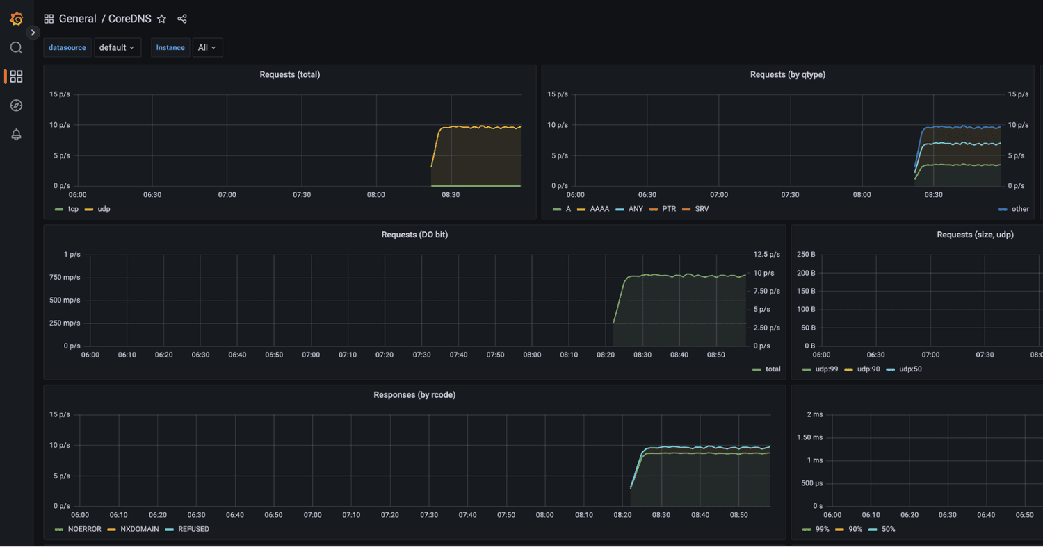Open the search dashboards icon

[16, 48]
